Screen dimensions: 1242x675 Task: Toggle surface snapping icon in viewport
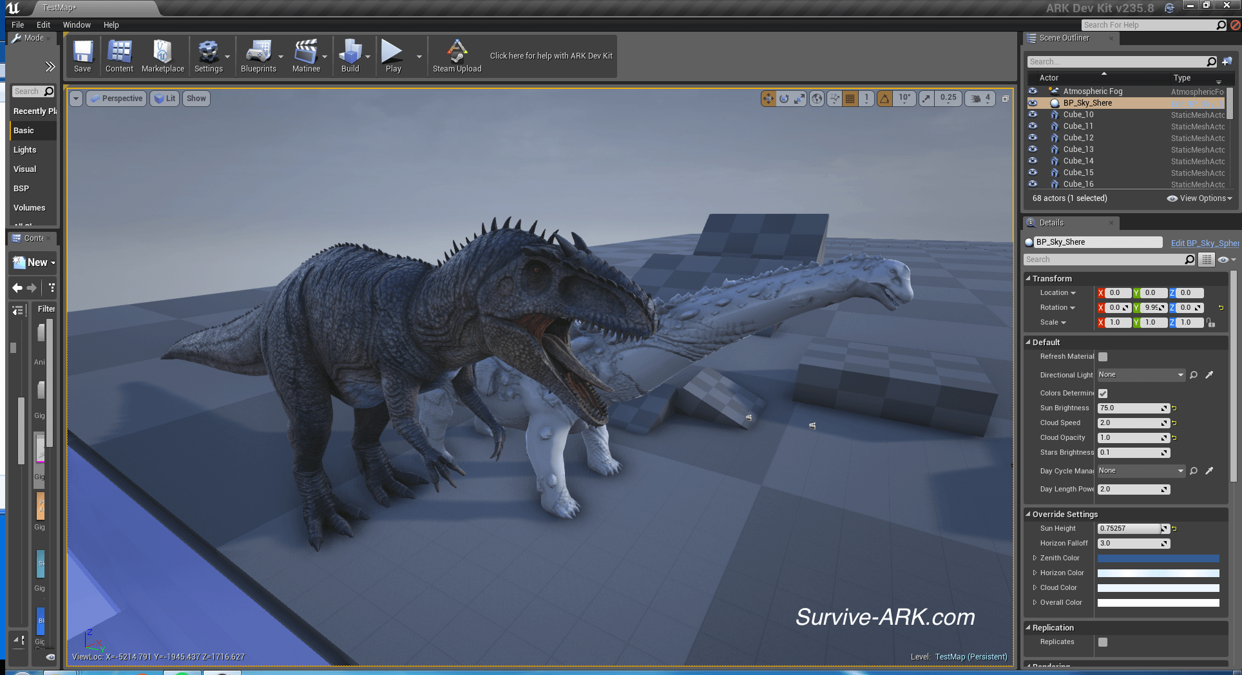pos(835,99)
